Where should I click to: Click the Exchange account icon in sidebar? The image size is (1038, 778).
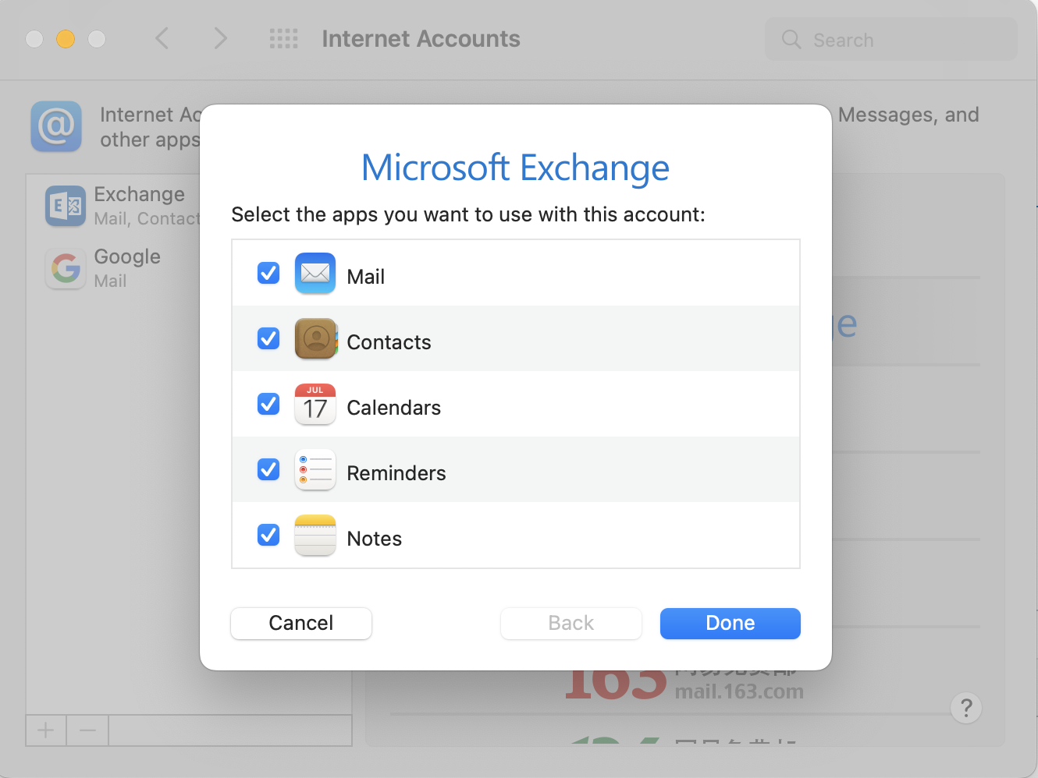(x=66, y=206)
